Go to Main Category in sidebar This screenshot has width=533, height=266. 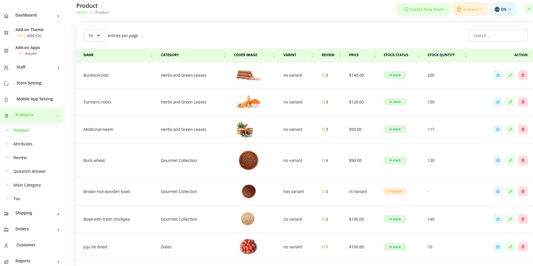27,185
